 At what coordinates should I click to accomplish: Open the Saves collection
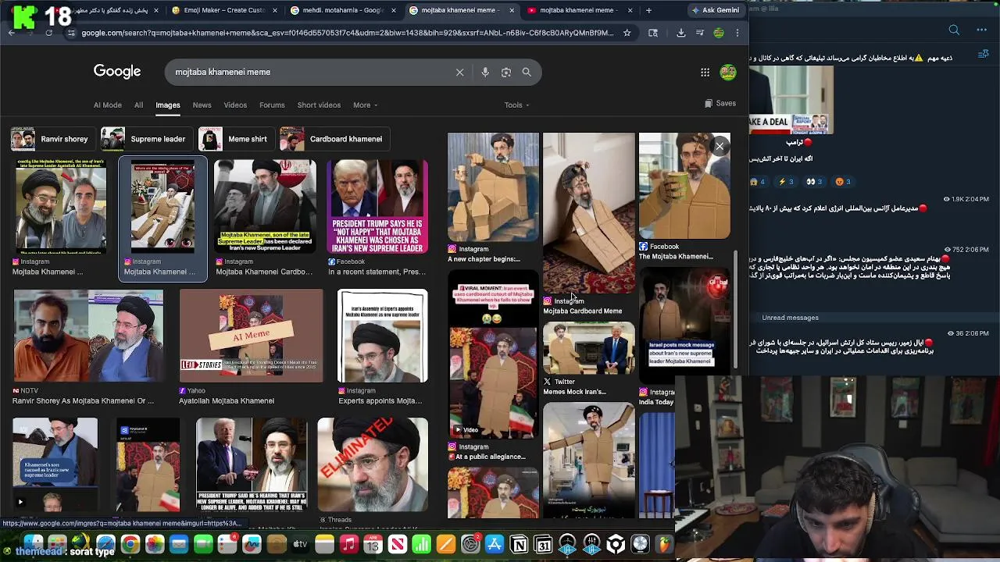pos(720,103)
